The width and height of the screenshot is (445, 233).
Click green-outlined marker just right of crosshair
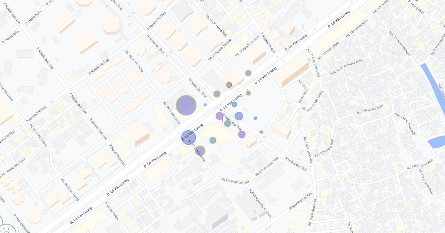pos(227,123)
